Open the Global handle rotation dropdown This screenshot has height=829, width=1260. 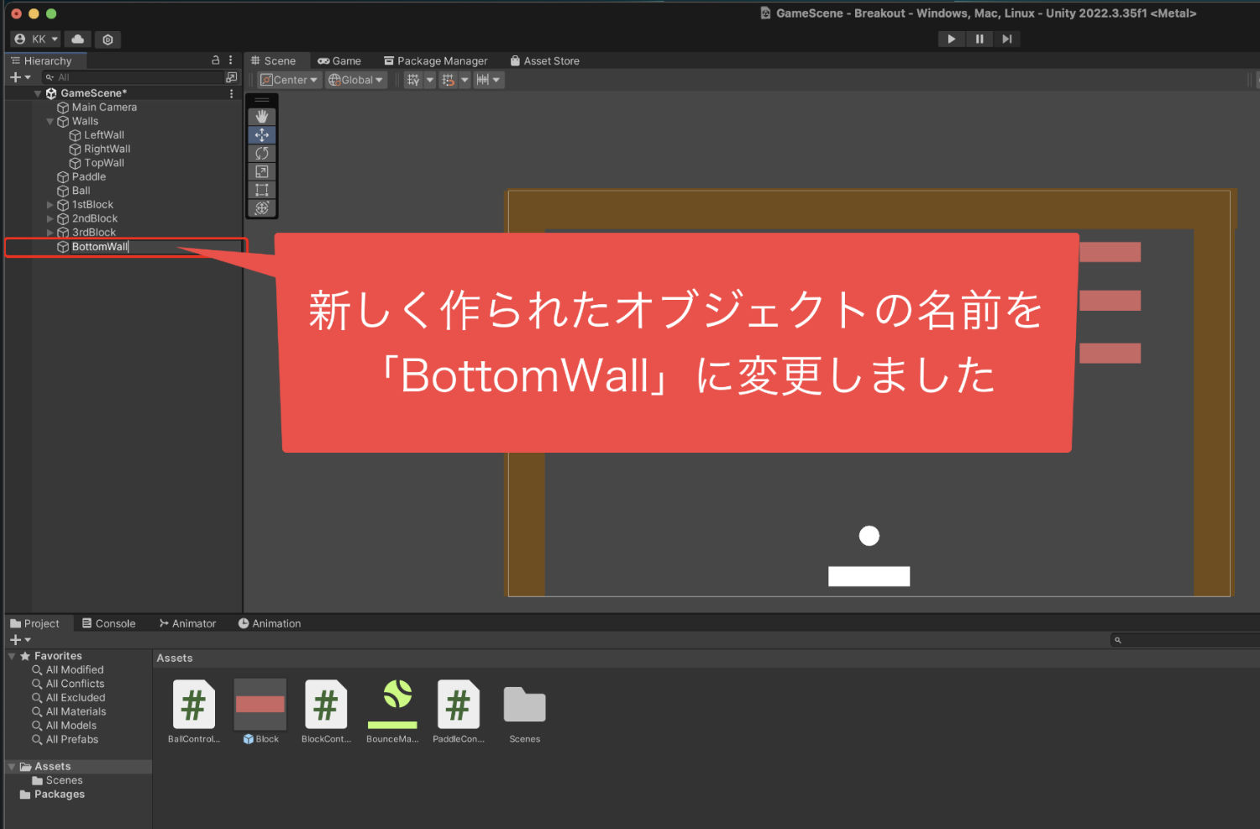point(356,80)
